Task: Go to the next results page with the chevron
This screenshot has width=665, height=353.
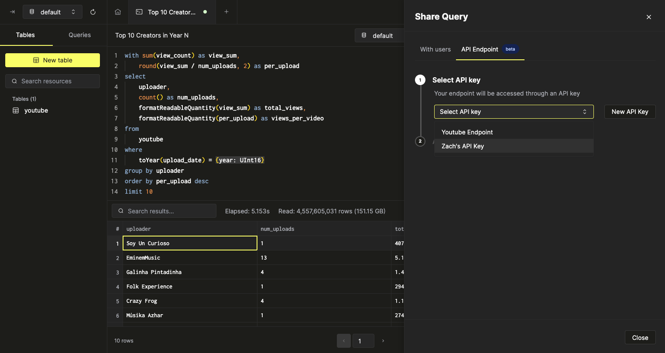Action: [x=383, y=341]
